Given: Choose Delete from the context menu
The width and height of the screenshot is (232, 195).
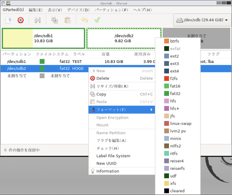Looking at the screenshot, I should [122, 78].
